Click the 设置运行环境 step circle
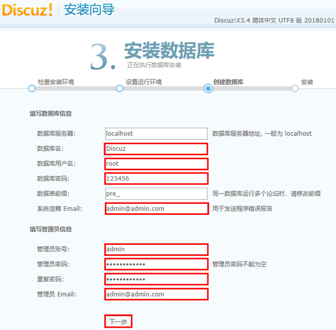The image size is (336, 330). pos(119,88)
